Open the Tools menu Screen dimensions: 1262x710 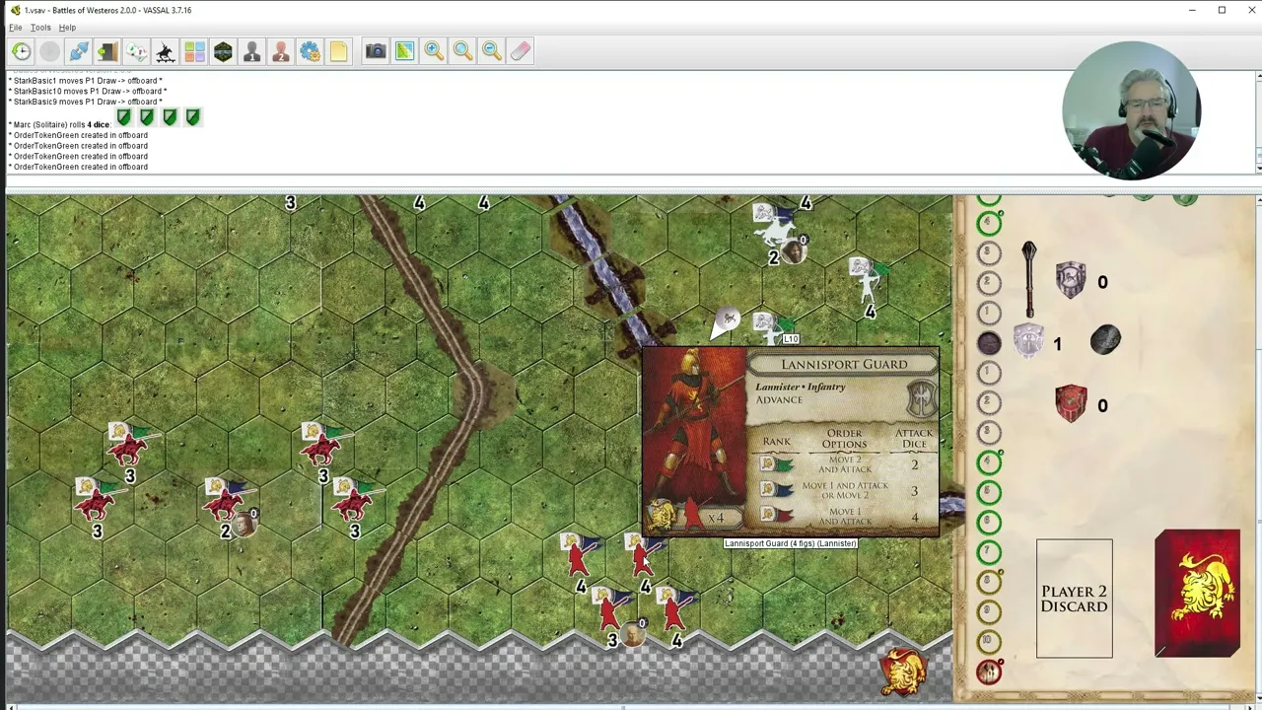pyautogui.click(x=40, y=28)
